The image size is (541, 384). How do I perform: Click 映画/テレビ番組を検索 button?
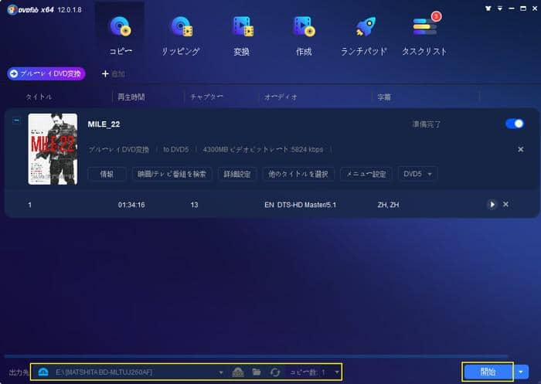[x=172, y=174]
